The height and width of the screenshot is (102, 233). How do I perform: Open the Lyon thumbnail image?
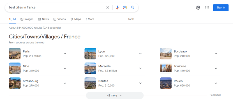coord(90,54)
